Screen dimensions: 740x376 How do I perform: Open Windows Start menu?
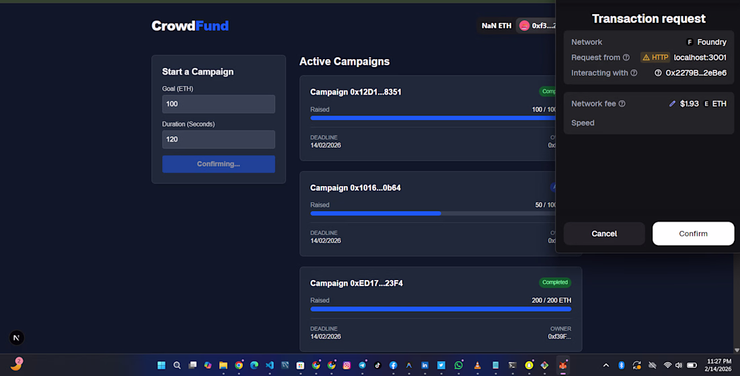[161, 365]
